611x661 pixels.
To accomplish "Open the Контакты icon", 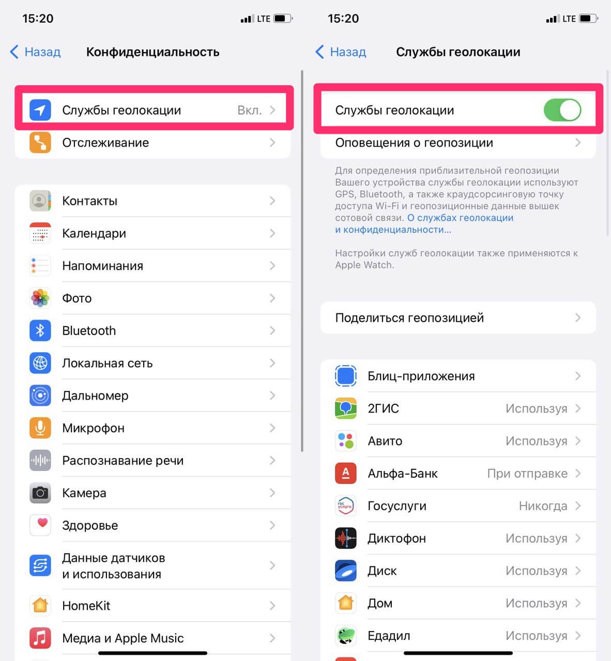I will pos(40,200).
